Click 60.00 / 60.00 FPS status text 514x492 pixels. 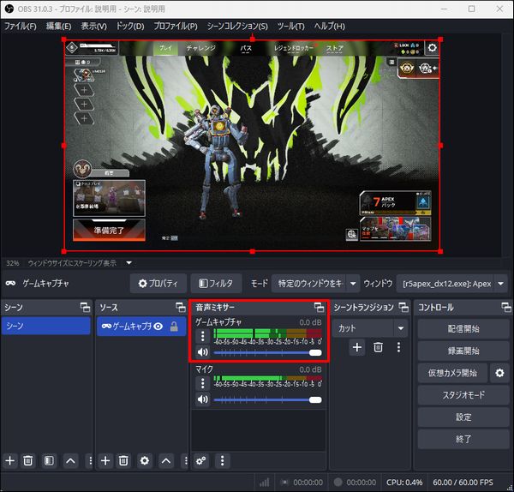tap(463, 483)
